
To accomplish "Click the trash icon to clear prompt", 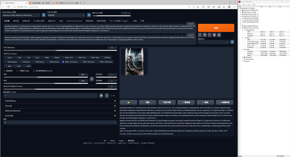I will (205, 35).
